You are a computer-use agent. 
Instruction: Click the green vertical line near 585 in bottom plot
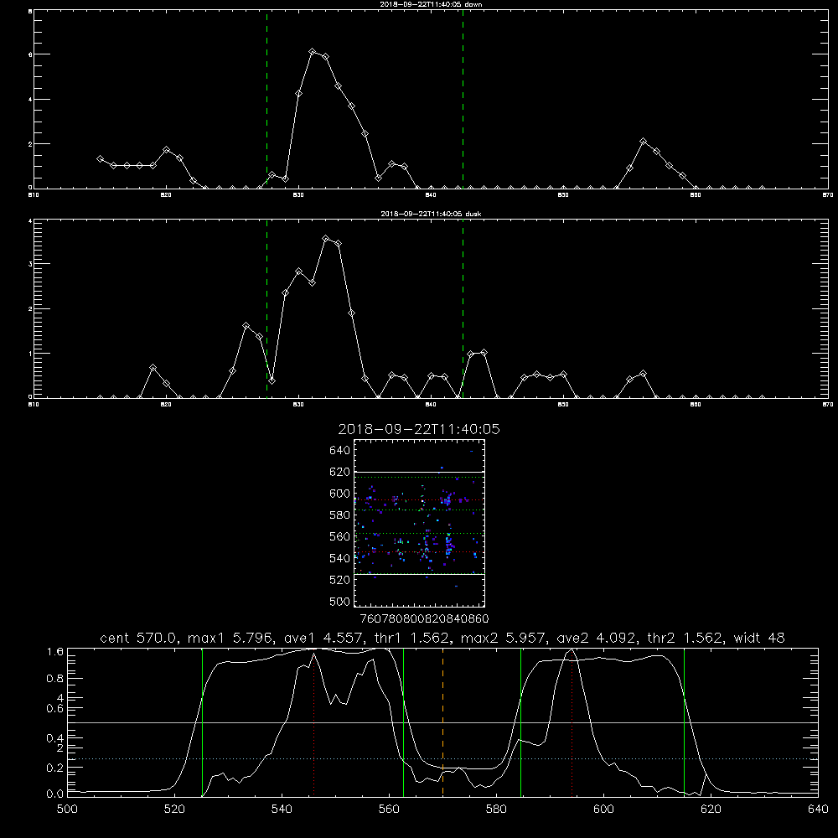coord(520,722)
